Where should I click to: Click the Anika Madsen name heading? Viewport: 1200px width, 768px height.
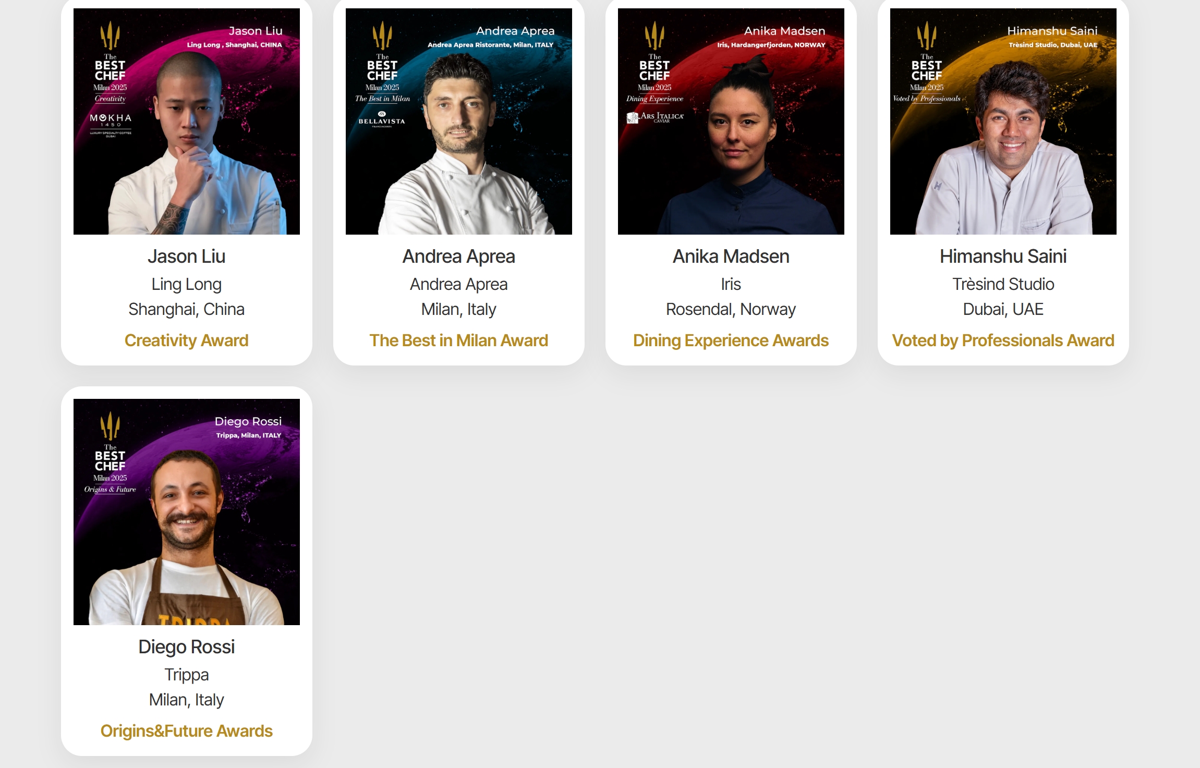[x=731, y=257]
